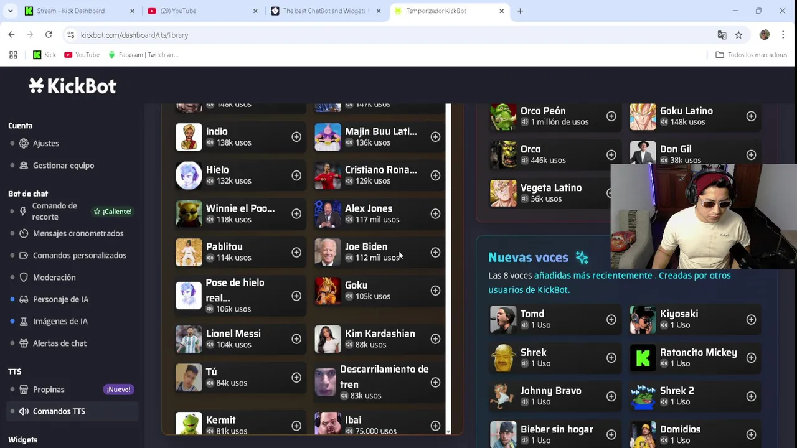Open Comandos personalizados in the sidebar

[x=79, y=255]
